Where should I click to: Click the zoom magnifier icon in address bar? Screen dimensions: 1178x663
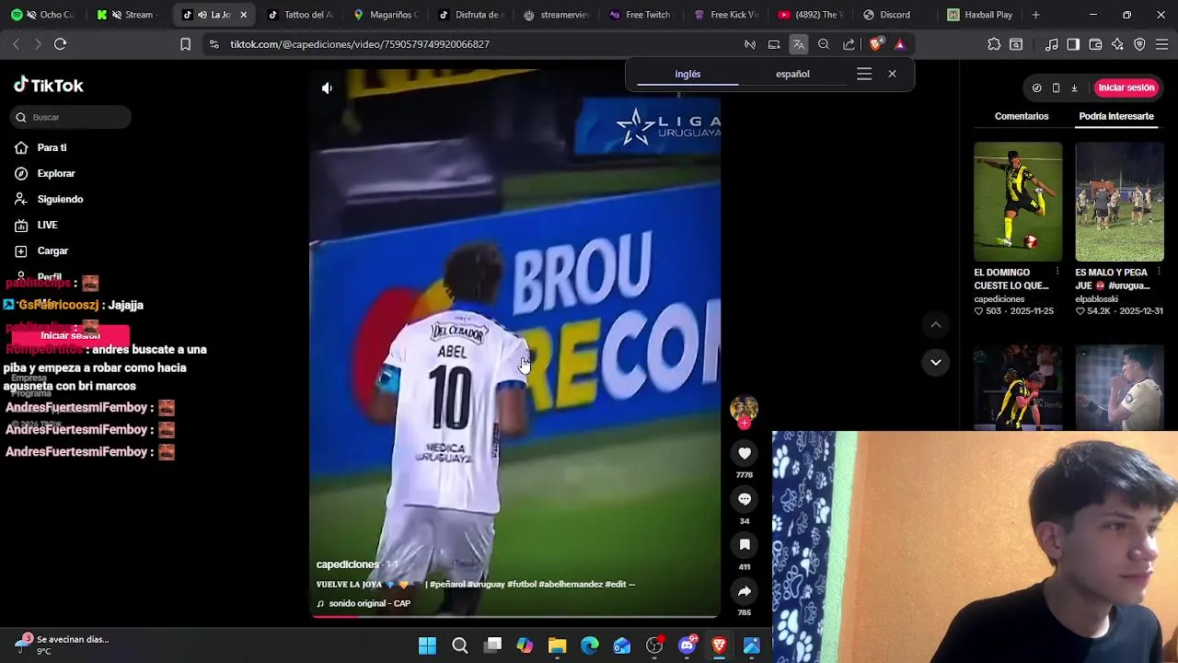pos(824,44)
